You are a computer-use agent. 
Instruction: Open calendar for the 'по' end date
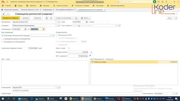[44, 29]
